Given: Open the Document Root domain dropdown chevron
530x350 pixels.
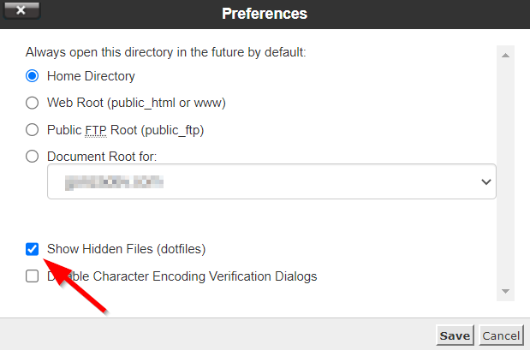Looking at the screenshot, I should [x=486, y=181].
